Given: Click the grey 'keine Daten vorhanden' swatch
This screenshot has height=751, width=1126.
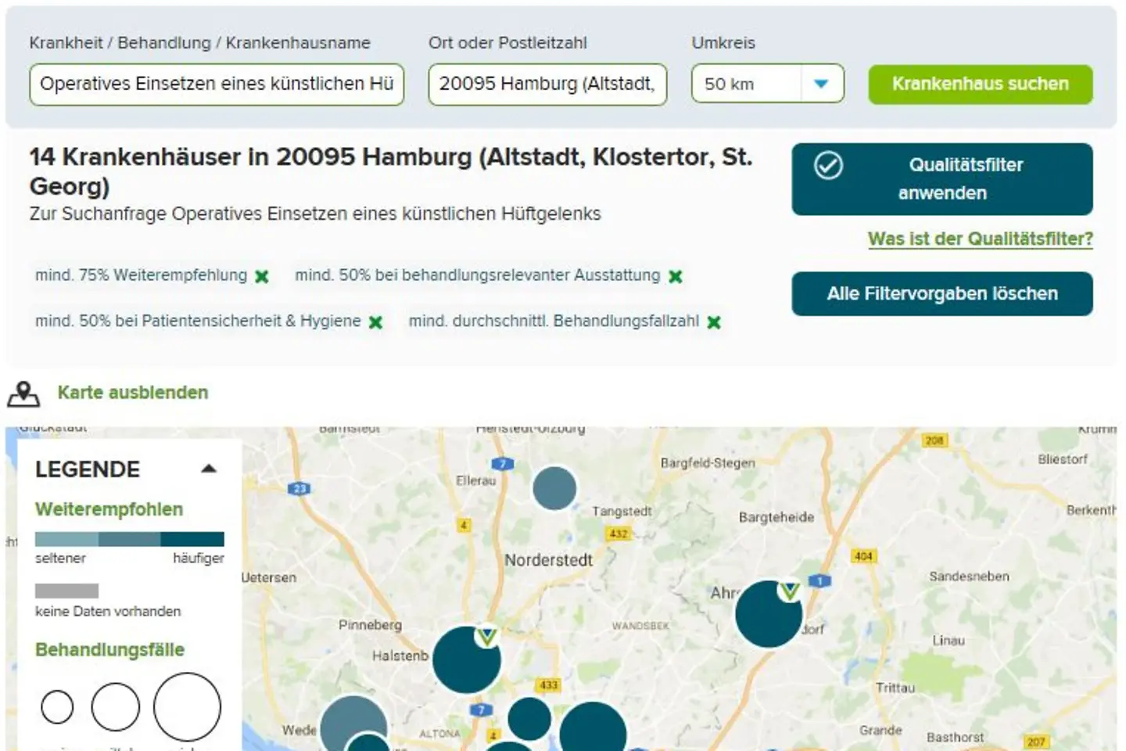Looking at the screenshot, I should pos(66,591).
